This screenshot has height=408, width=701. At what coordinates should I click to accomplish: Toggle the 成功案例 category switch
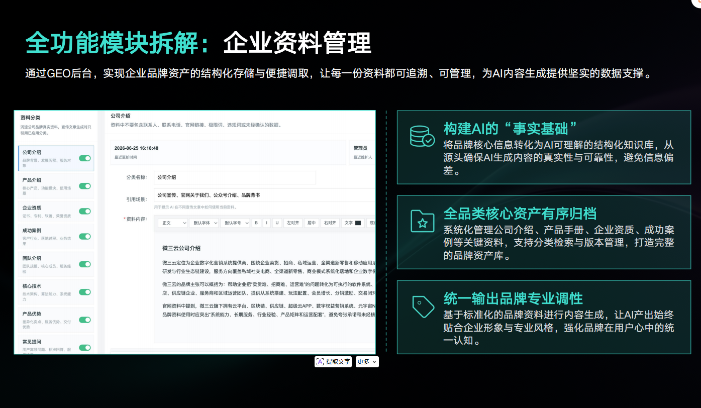85,237
